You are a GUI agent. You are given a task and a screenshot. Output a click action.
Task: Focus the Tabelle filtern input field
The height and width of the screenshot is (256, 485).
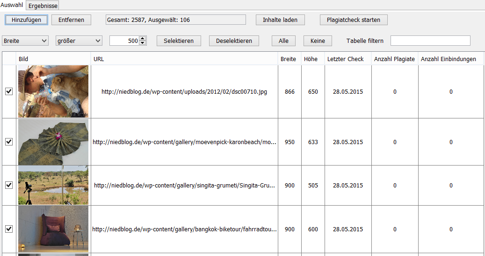(430, 41)
